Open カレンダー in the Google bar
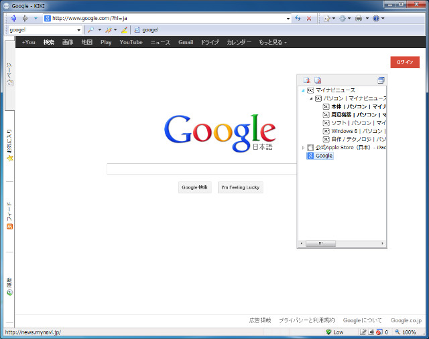Image resolution: width=429 pixels, height=339 pixels. [239, 42]
